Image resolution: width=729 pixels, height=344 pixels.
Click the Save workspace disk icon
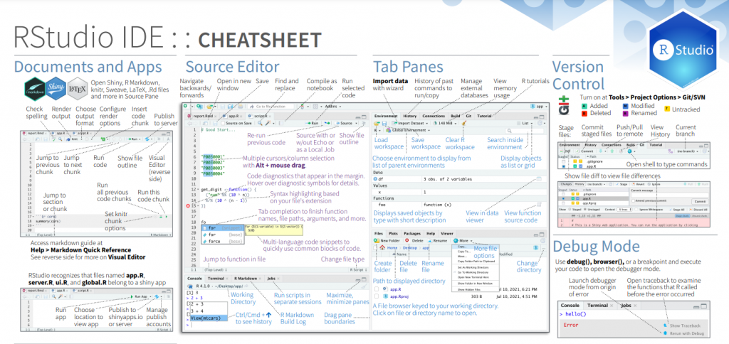[384, 124]
